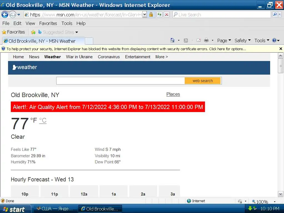
Task: Open the Entertainment link
Action: tap(138, 57)
